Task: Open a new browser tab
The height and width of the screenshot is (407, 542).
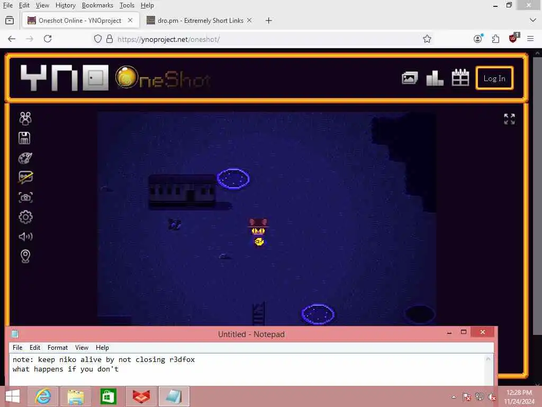Action: click(268, 21)
